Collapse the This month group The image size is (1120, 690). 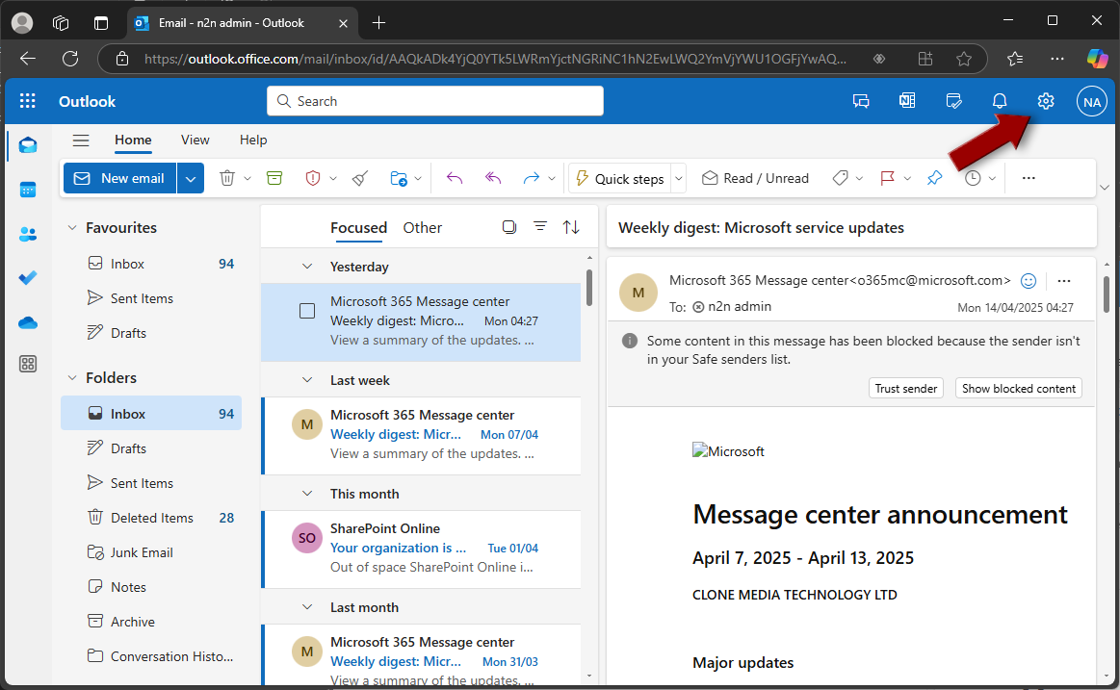307,494
